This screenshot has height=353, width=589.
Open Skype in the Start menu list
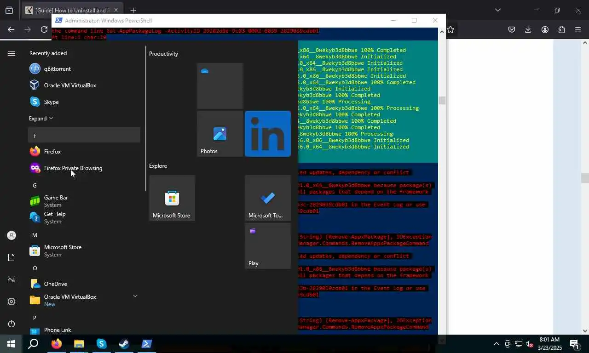pyautogui.click(x=84, y=102)
